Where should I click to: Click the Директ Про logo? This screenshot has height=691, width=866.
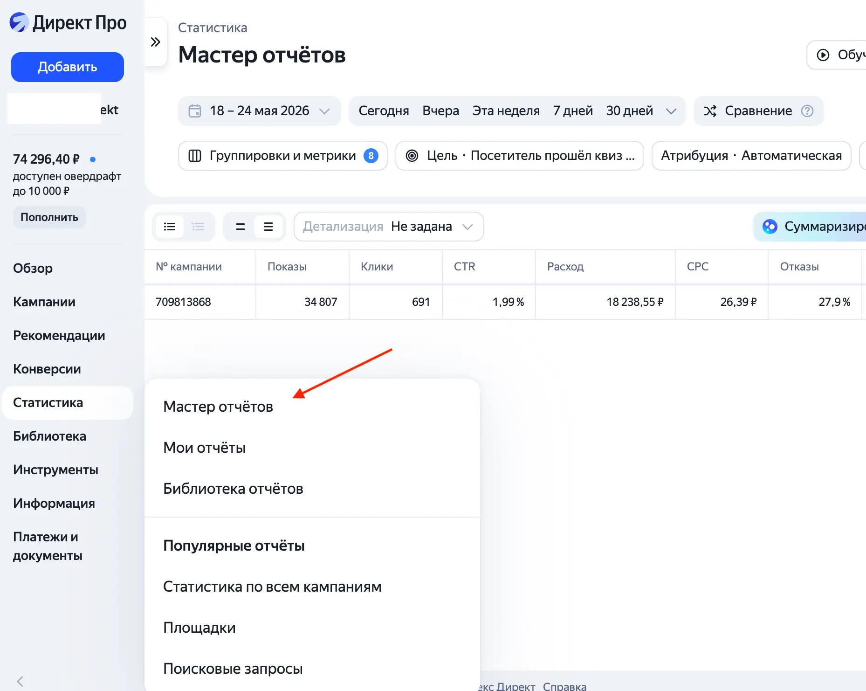point(68,22)
